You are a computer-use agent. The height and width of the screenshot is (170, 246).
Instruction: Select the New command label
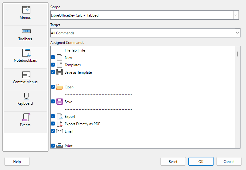[x=68, y=58]
